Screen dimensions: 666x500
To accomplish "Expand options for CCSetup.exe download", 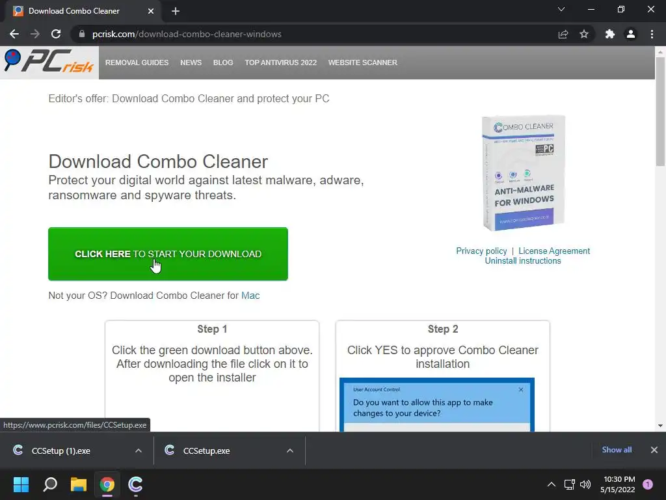I will click(x=290, y=451).
